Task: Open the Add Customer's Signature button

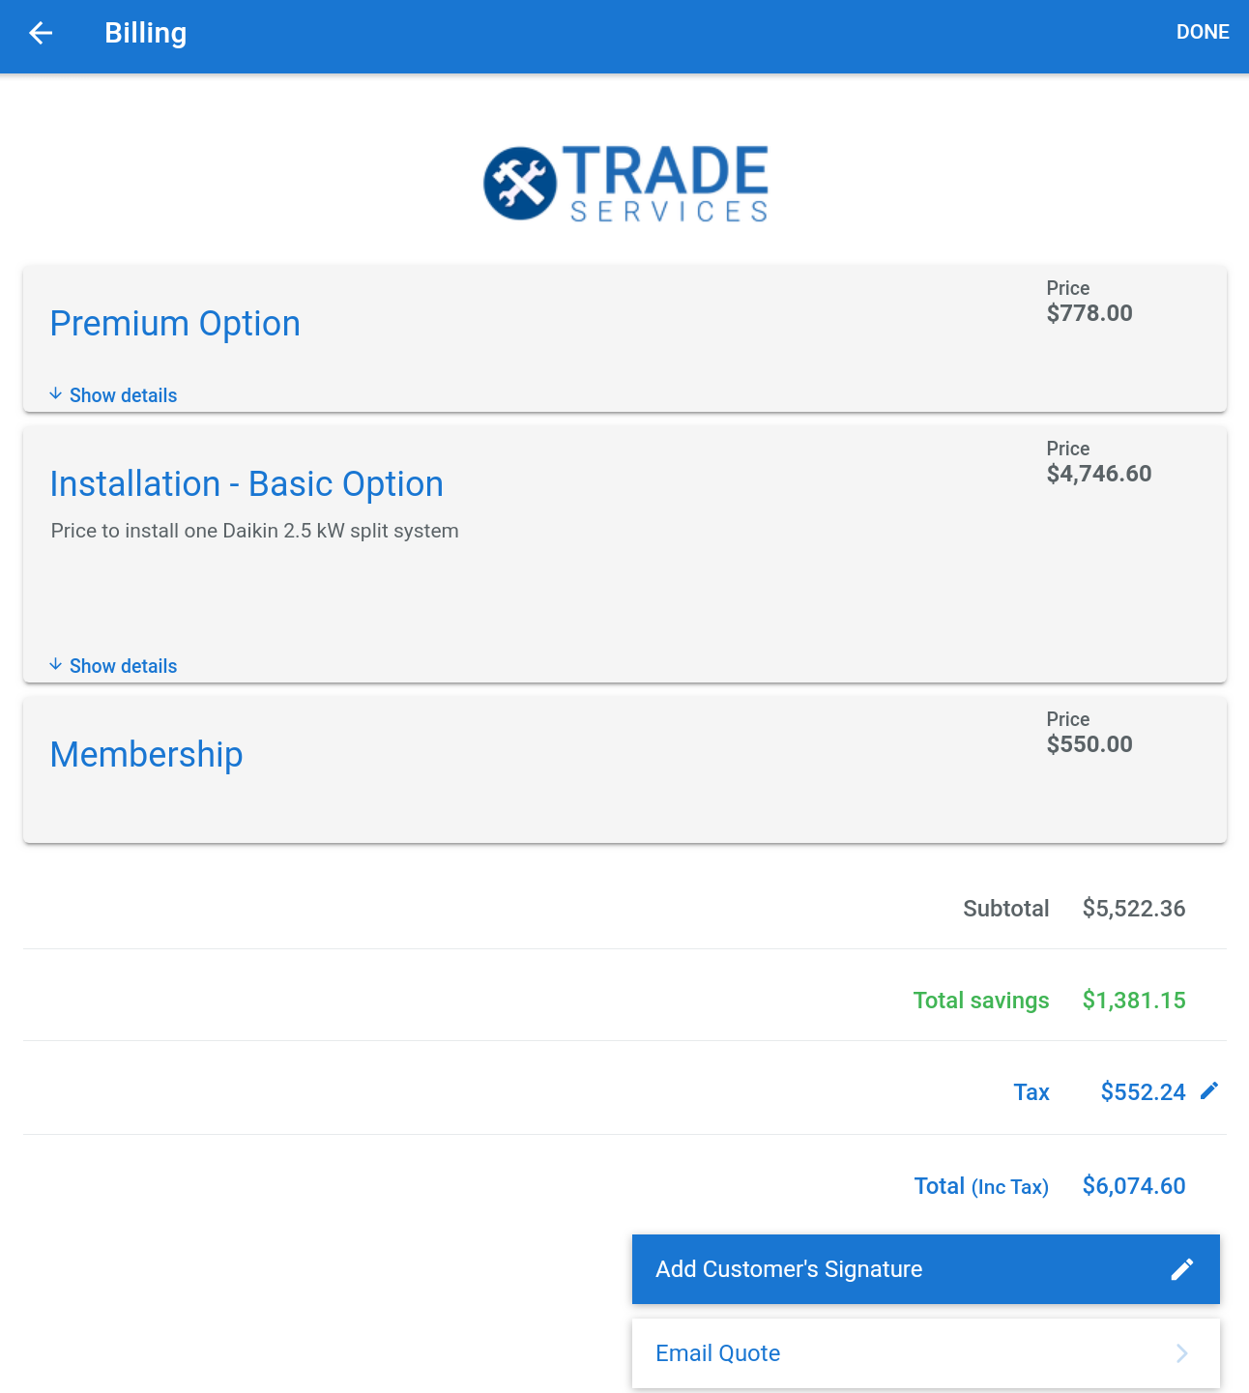Action: point(926,1269)
